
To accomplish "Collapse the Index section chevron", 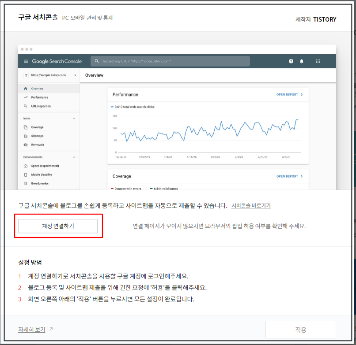I will [x=74, y=119].
